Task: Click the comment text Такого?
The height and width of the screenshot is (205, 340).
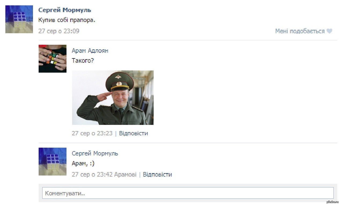Action: tap(83, 61)
